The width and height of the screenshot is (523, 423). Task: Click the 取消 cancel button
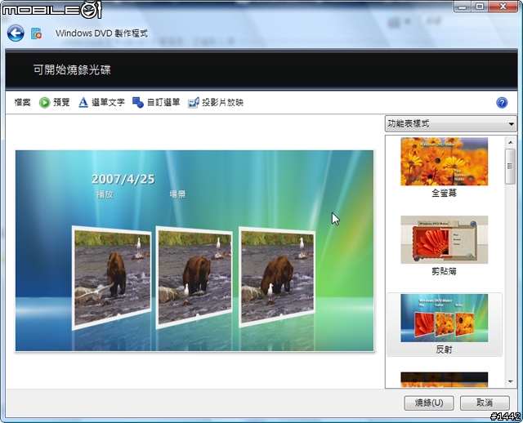(x=485, y=403)
